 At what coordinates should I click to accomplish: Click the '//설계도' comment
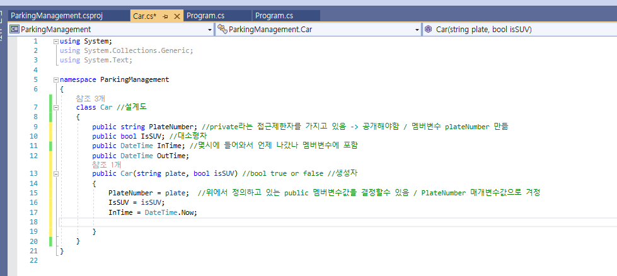pyautogui.click(x=131, y=107)
